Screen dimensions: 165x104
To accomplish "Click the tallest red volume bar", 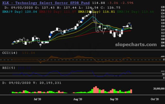I will (x=95, y=90).
